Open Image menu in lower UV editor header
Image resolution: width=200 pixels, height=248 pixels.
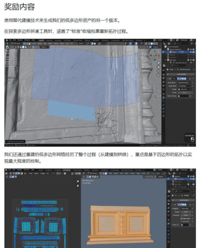pos(43,173)
